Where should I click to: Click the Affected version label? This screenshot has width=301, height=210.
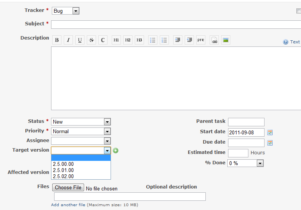click(x=28, y=172)
